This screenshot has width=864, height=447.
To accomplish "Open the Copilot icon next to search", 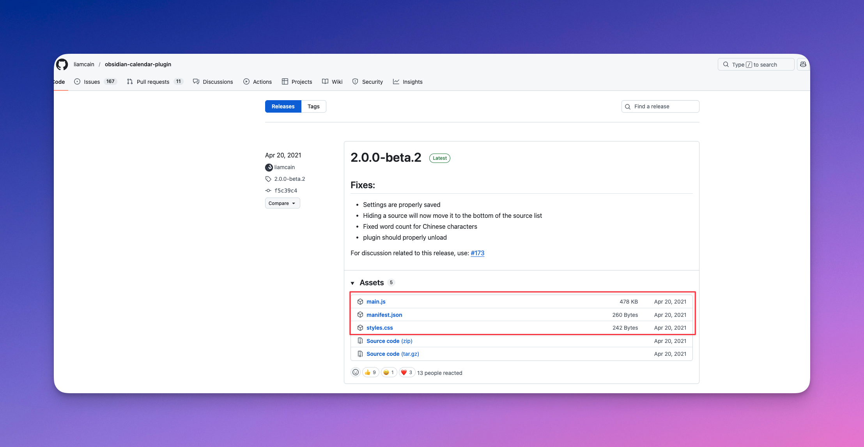I will [x=803, y=64].
